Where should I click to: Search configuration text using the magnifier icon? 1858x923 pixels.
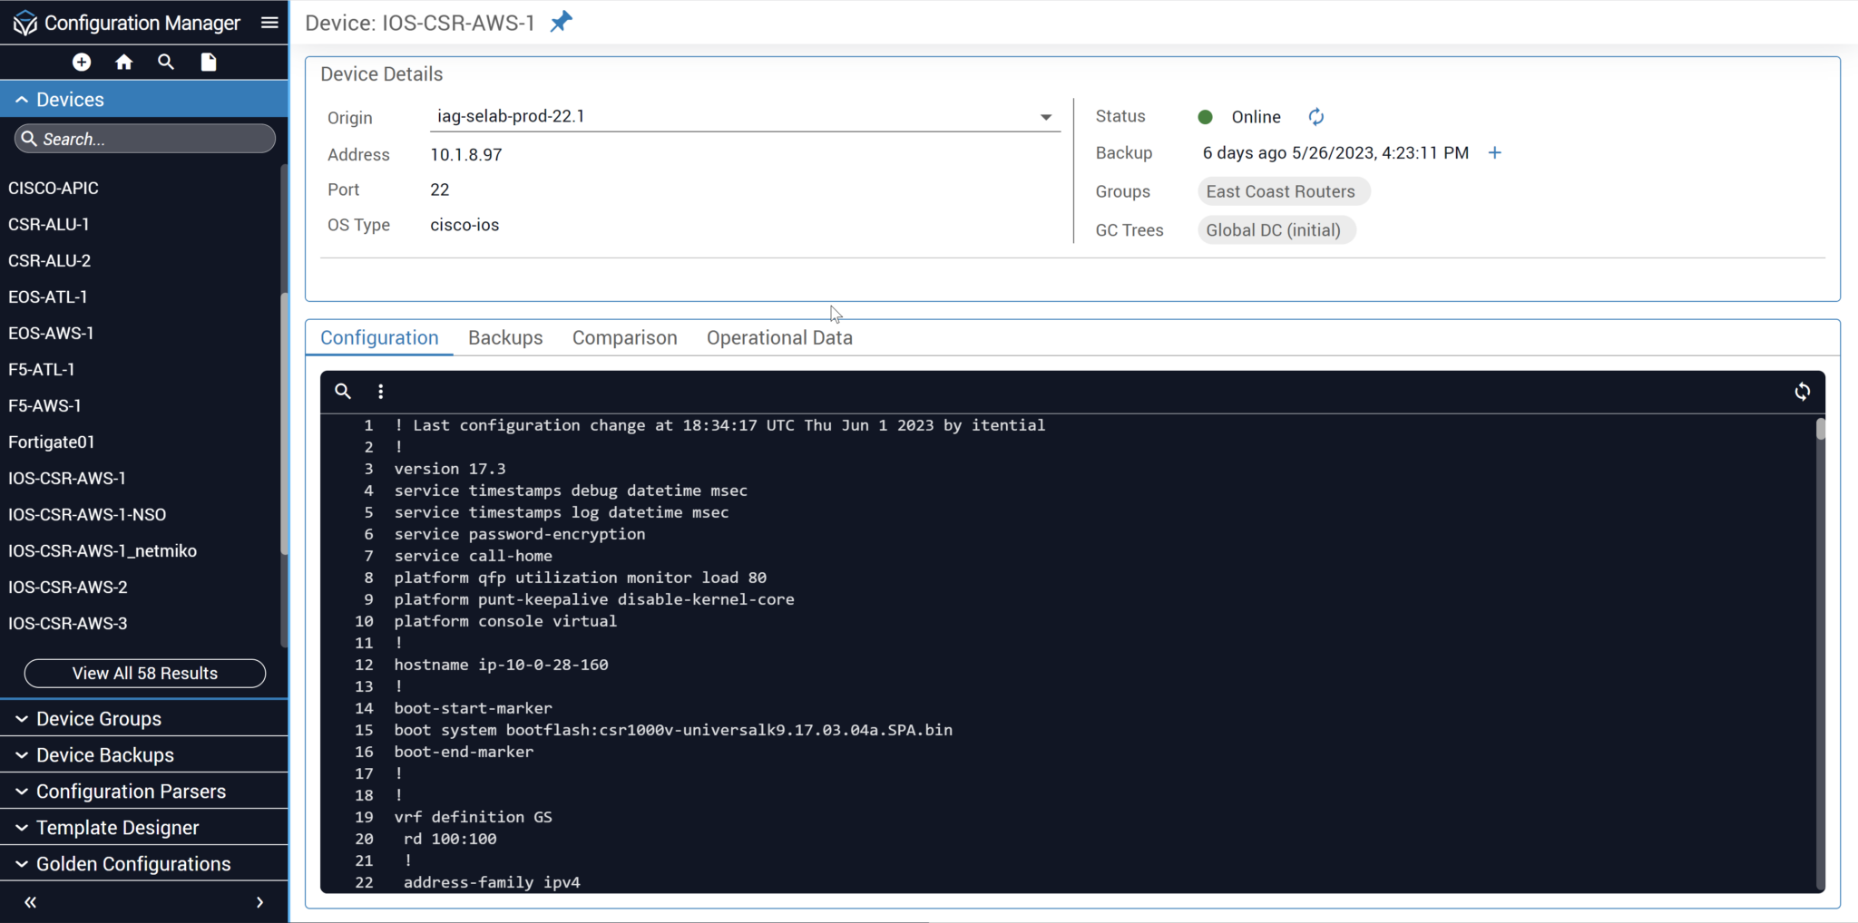click(x=342, y=391)
